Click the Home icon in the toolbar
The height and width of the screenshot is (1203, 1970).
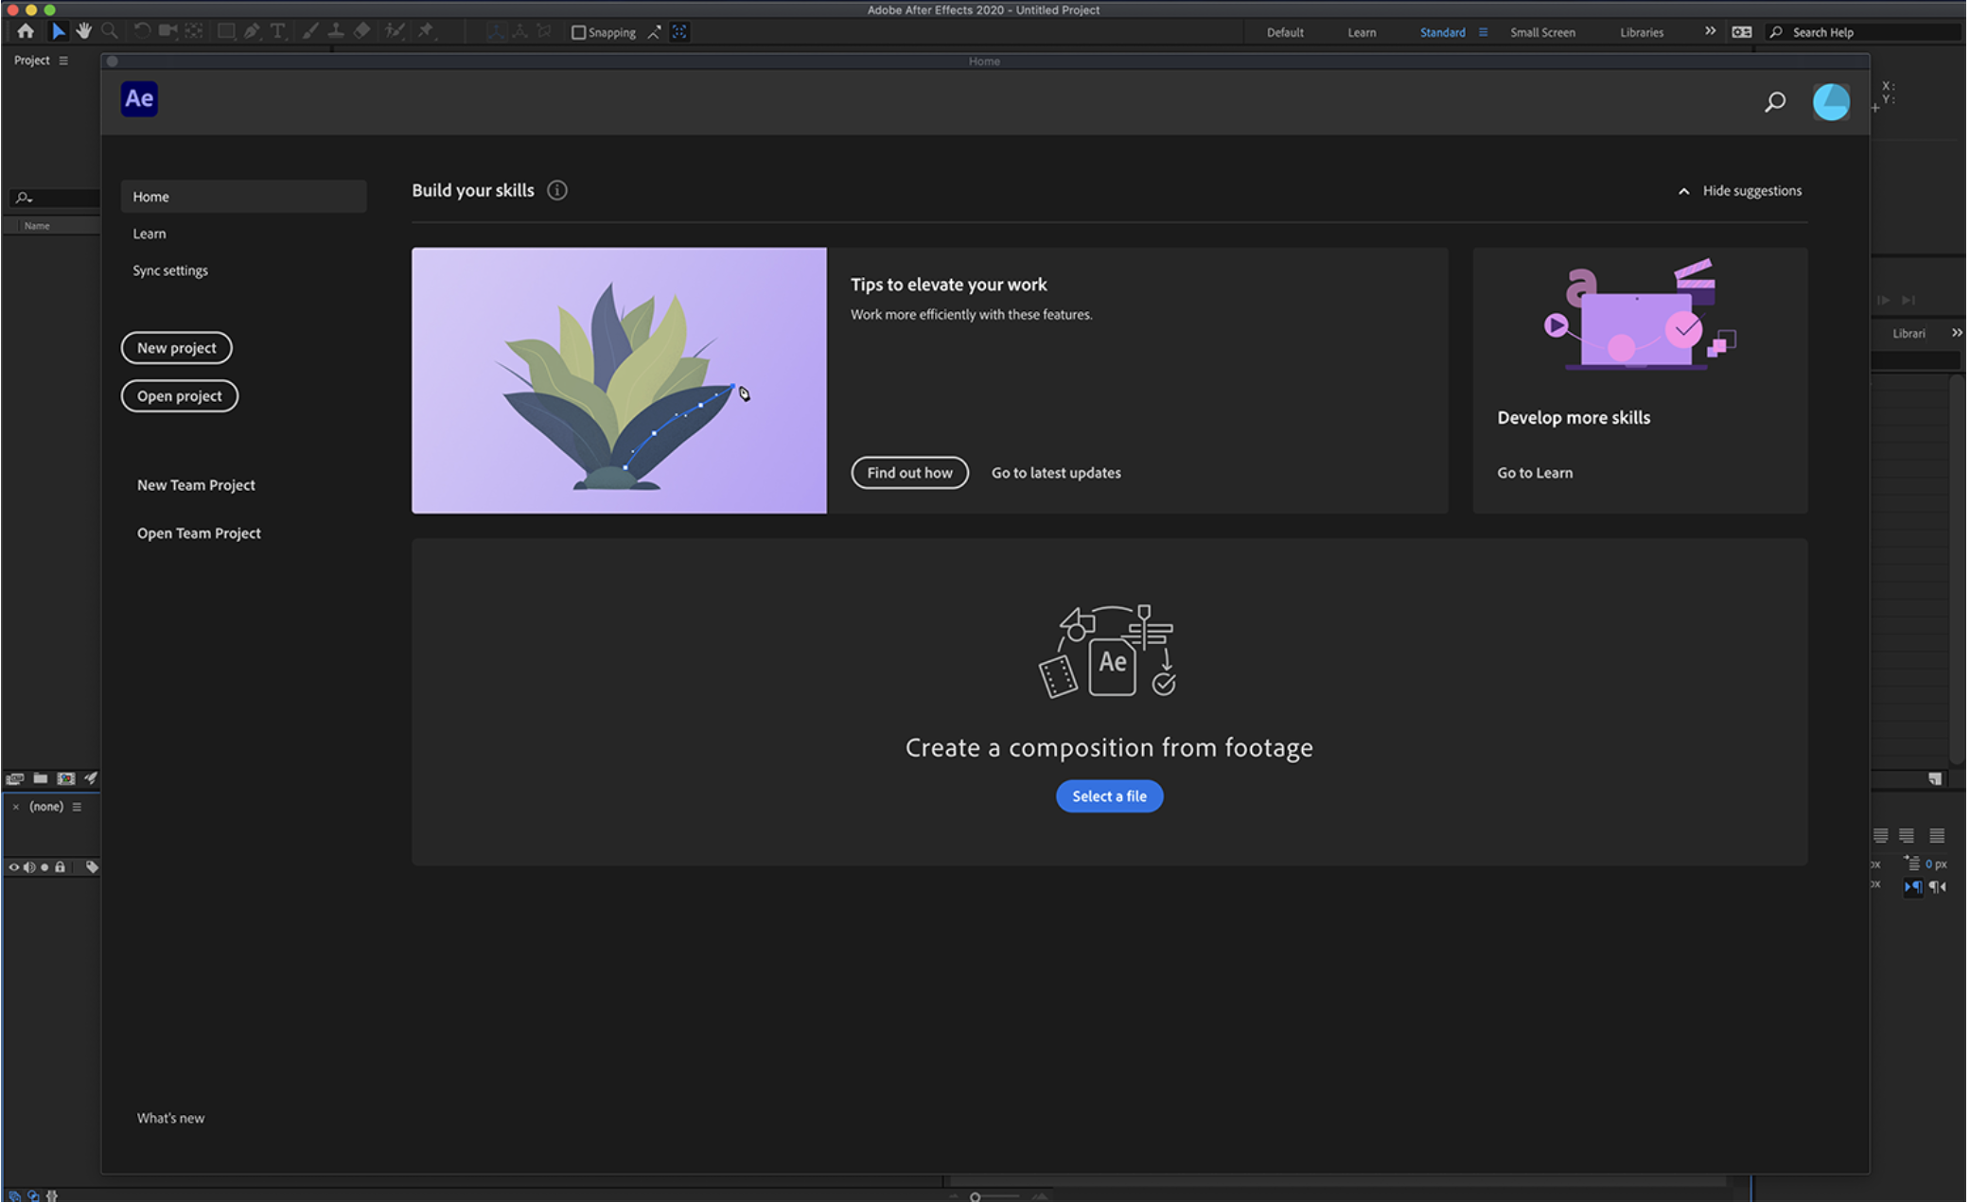[x=26, y=31]
